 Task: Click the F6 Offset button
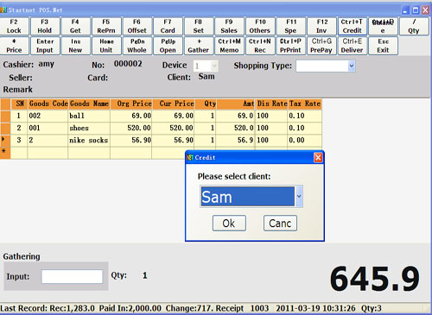pyautogui.click(x=137, y=26)
